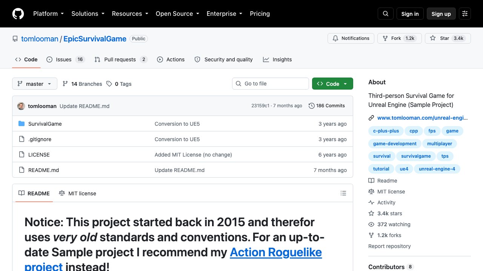Open the master branch selector
This screenshot has width=483, height=271.
click(35, 84)
